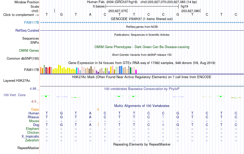Click the Common dbSNP(155) track label
244x154 pixels.
[x=23, y=59]
